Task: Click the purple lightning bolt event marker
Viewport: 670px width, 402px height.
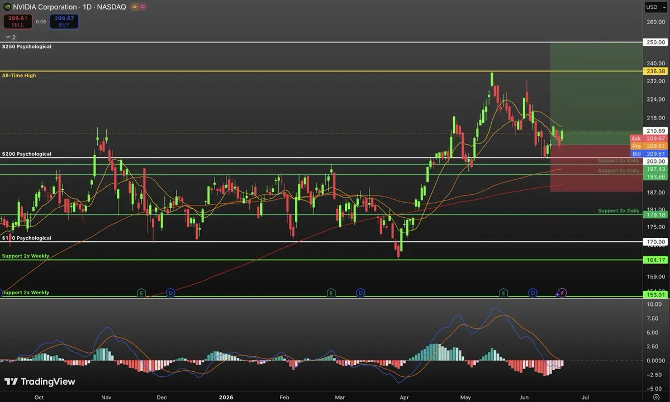Action: tap(562, 293)
